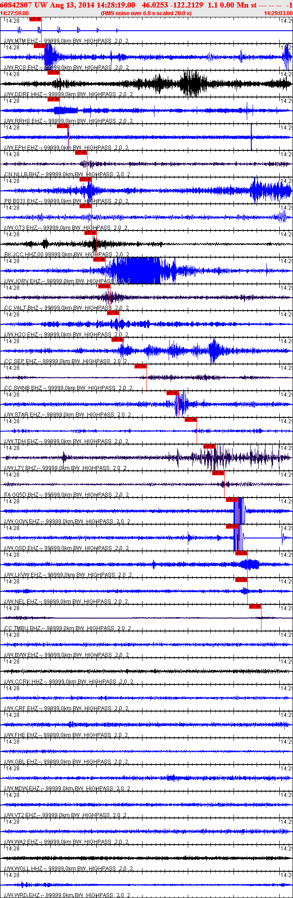Click the 'UW.LKVW EHZ' station label
293x898 pixels.
tap(23, 574)
